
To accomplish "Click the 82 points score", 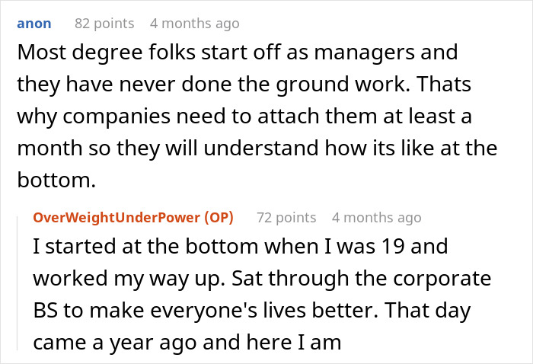I will (104, 24).
